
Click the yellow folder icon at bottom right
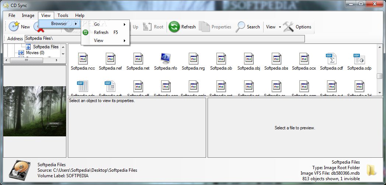coord(371,170)
